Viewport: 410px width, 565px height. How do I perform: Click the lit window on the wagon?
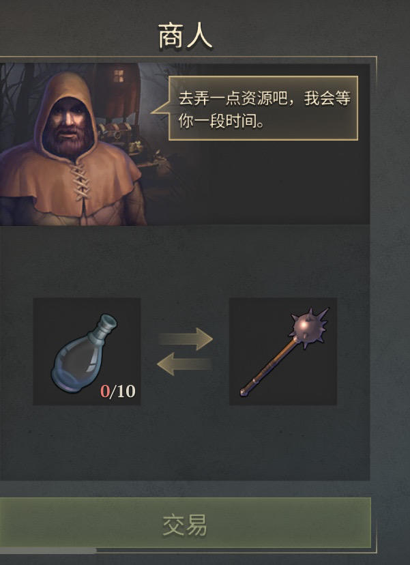click(119, 76)
